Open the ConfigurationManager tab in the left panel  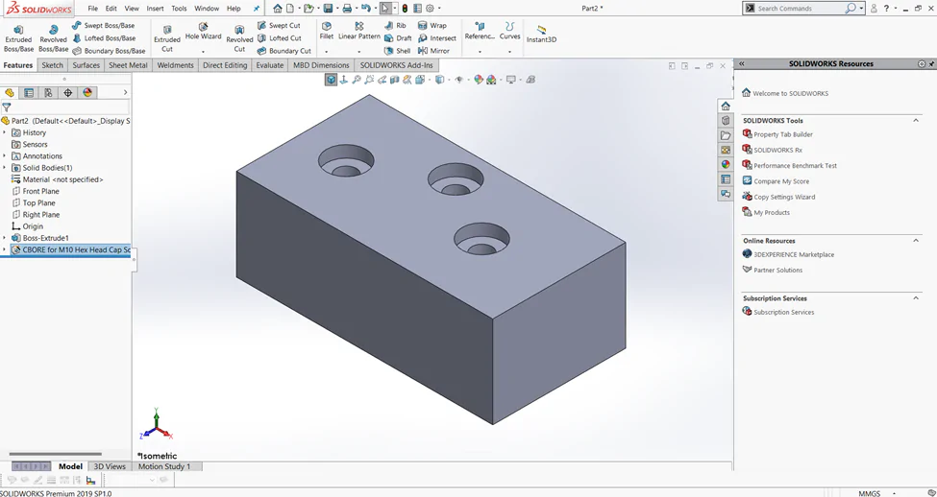click(x=48, y=92)
